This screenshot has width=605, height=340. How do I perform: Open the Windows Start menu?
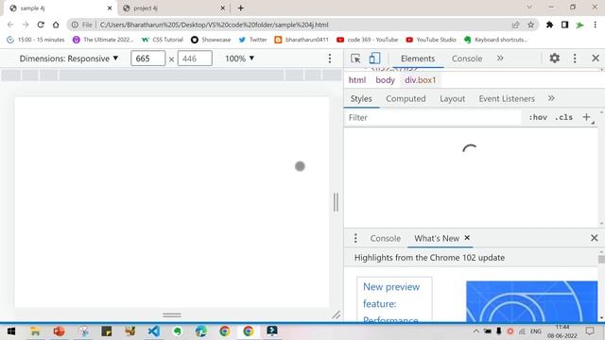coord(11,331)
